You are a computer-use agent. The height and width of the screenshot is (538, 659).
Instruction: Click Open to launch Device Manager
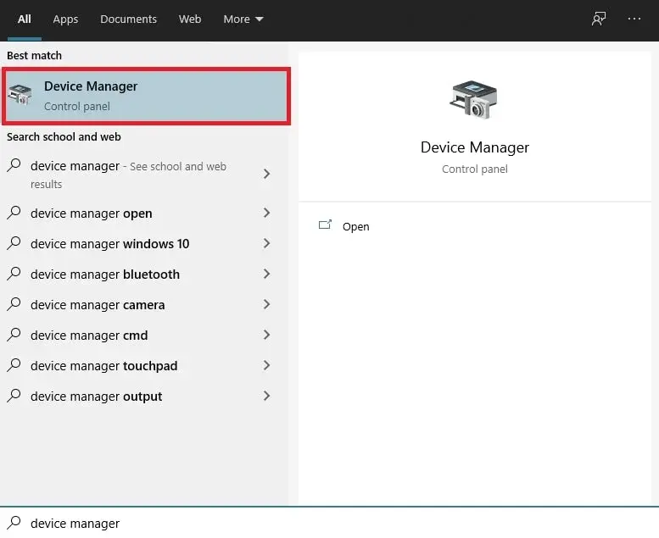pos(355,227)
